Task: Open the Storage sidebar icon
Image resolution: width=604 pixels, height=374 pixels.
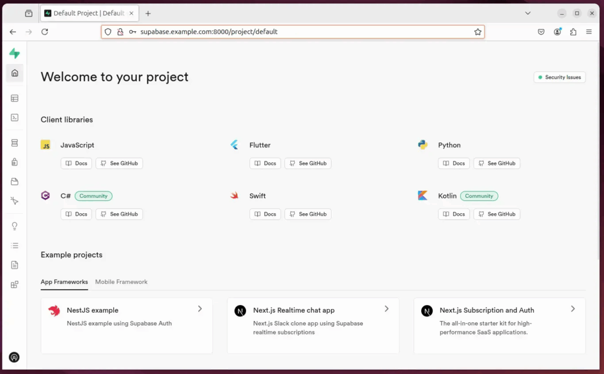Action: click(15, 181)
